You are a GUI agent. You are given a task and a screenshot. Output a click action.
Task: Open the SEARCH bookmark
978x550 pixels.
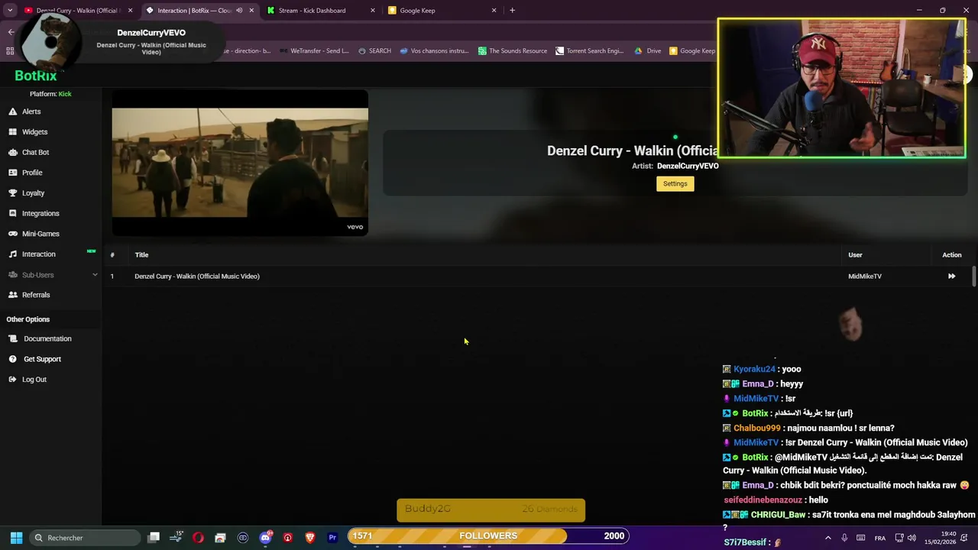coord(374,51)
